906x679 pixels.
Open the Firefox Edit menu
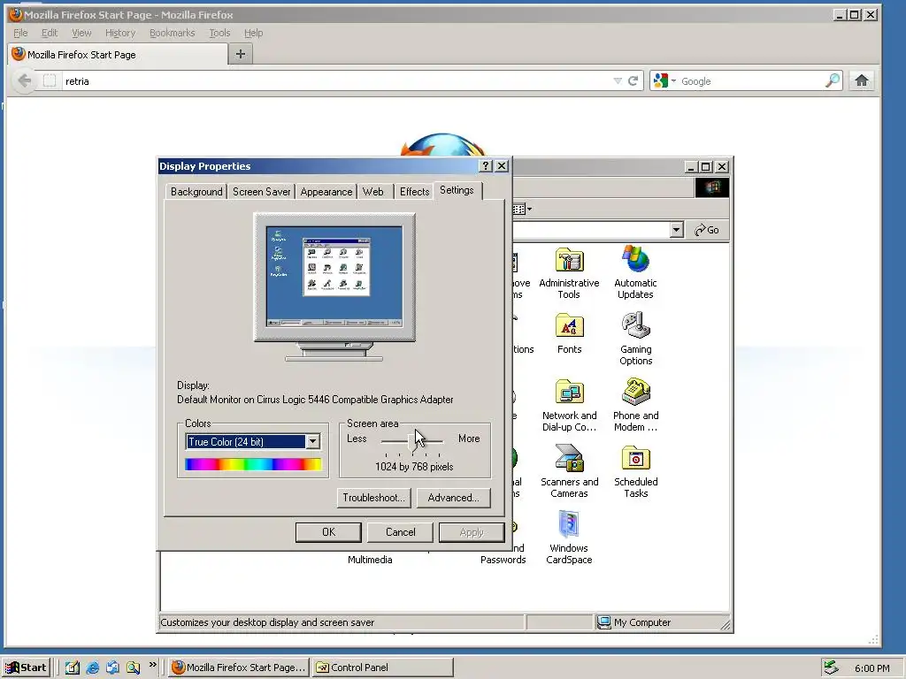[x=50, y=33]
